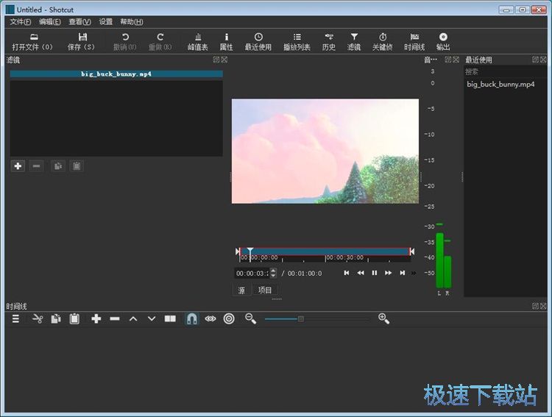552x417 pixels.
Task: Click the timecode spinner arrows
Action: (x=273, y=273)
